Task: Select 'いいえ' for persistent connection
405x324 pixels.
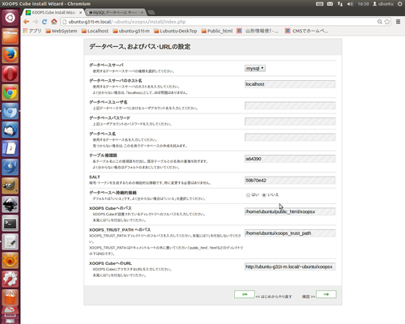Action: [264, 195]
